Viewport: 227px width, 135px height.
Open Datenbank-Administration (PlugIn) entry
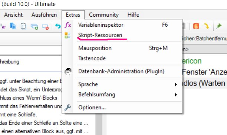pos(122,71)
